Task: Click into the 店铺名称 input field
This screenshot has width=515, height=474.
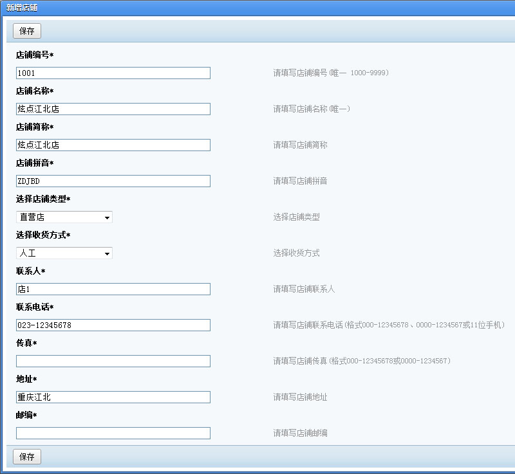Action: coord(113,109)
